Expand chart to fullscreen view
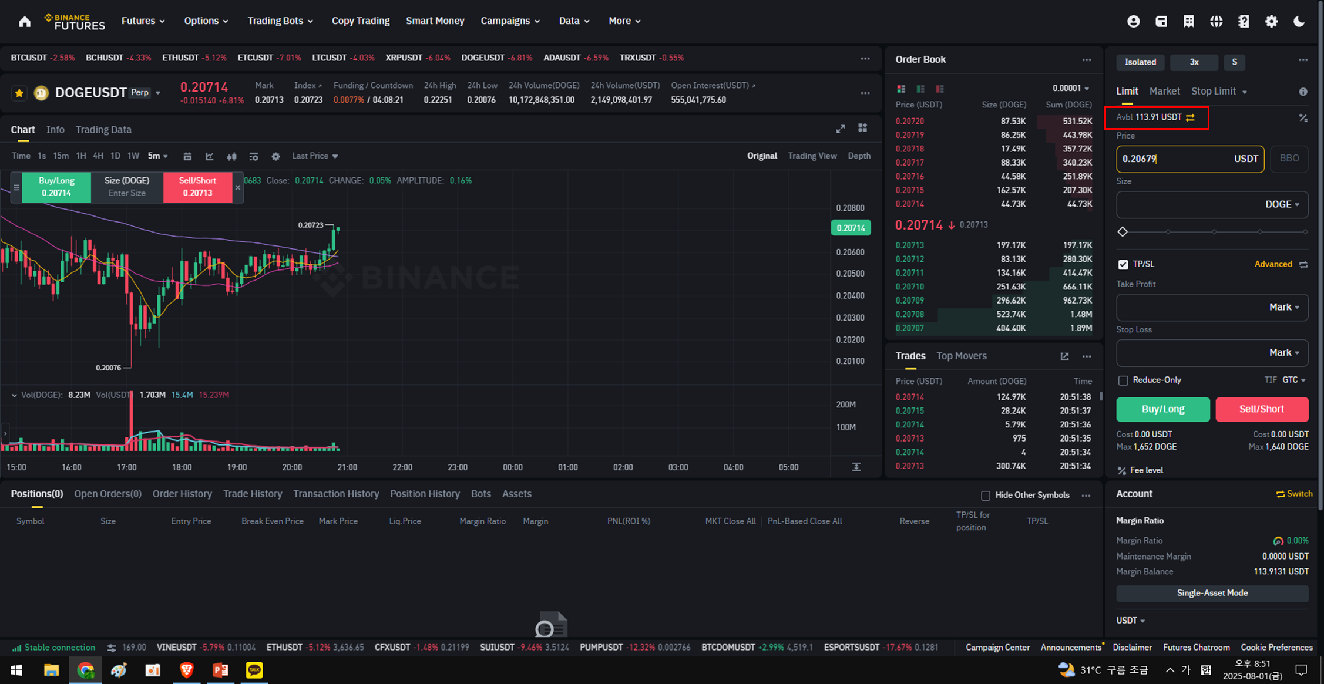Screen dimensions: 1324x684 841,129
